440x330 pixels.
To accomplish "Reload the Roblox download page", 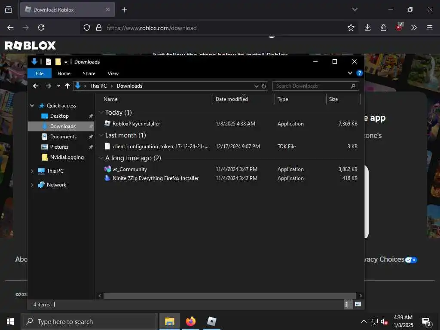I will (41, 27).
